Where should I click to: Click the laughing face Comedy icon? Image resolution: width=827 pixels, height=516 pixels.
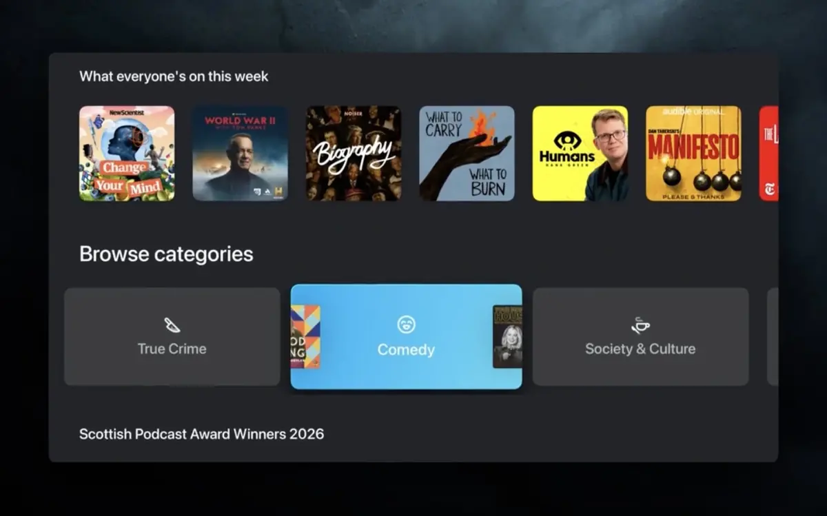[406, 324]
